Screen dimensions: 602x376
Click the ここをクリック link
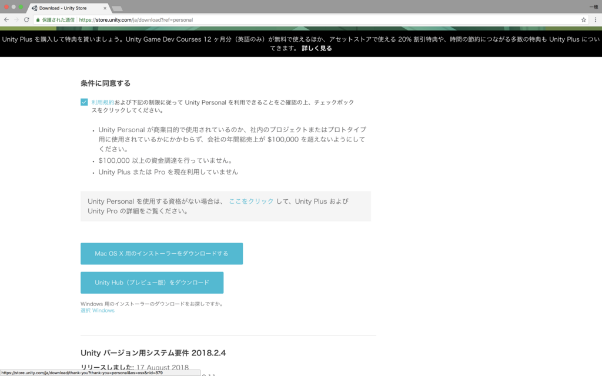coord(251,201)
